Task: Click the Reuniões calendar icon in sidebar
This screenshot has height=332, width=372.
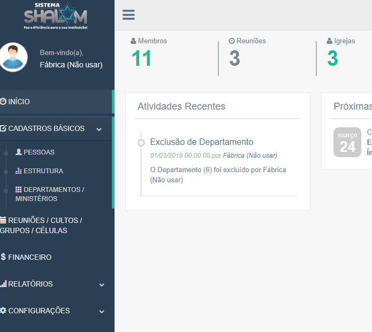Action: point(3,220)
